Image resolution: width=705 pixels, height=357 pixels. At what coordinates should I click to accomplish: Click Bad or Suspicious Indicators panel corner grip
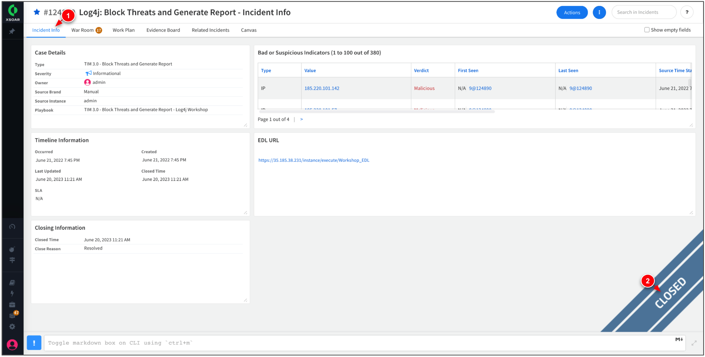pos(691,125)
